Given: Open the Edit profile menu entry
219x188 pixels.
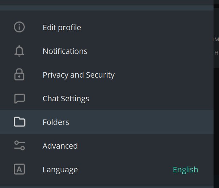Looking at the screenshot, I should (x=62, y=27).
